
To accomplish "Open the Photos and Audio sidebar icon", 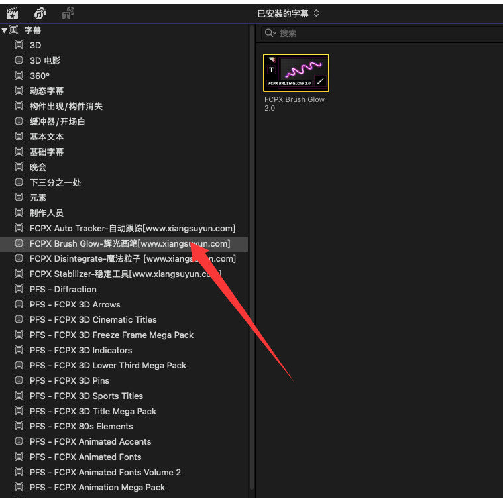I will pos(40,13).
